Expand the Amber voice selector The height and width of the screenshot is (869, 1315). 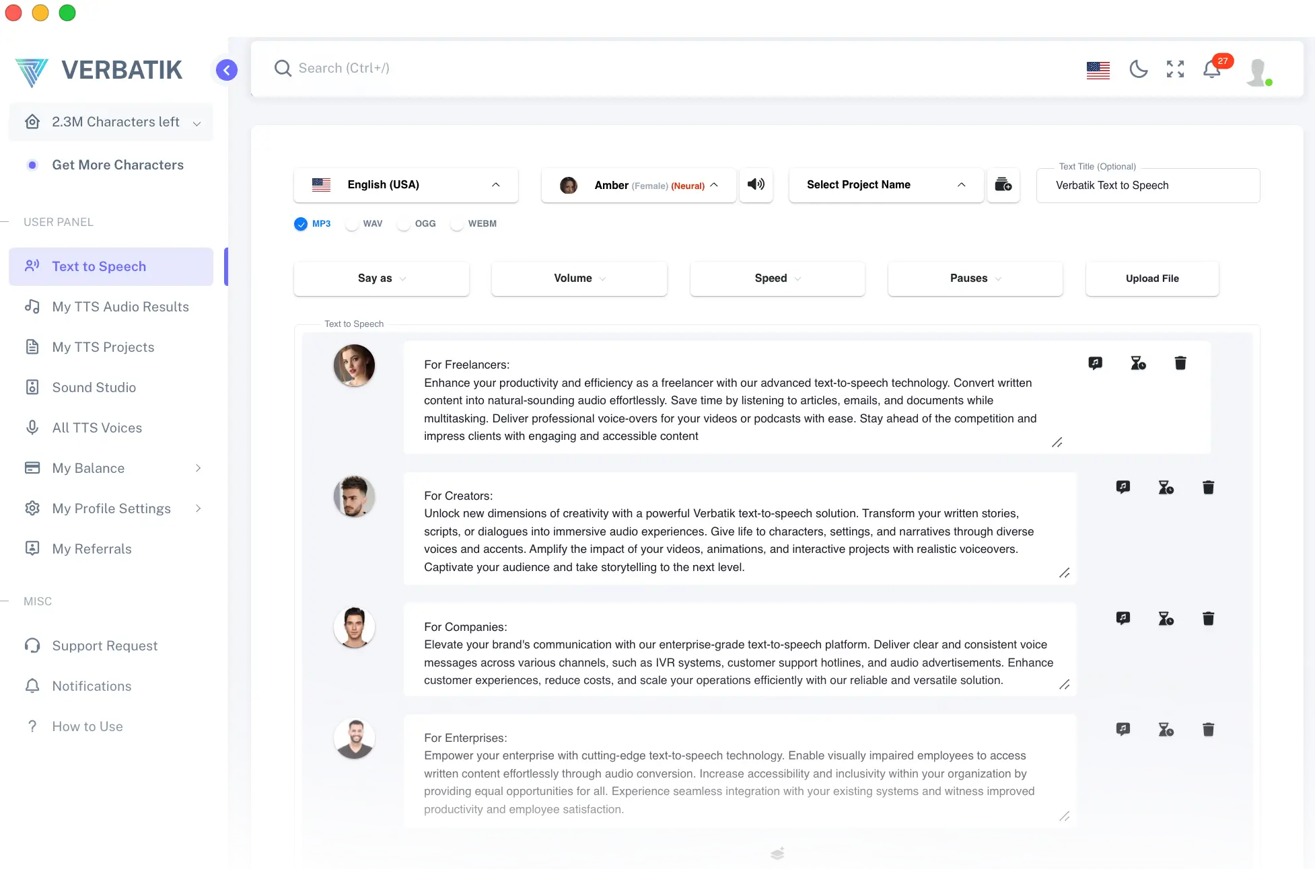point(638,185)
